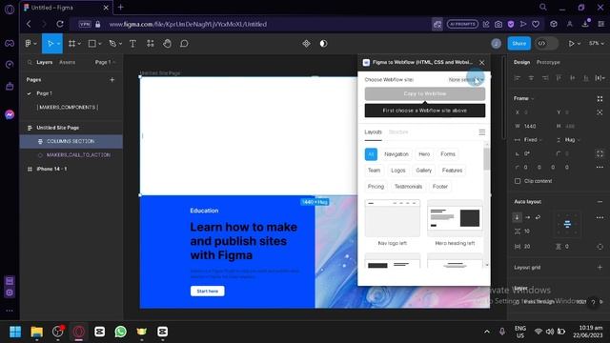Select the Text tool
The image size is (610, 343).
pyautogui.click(x=132, y=44)
